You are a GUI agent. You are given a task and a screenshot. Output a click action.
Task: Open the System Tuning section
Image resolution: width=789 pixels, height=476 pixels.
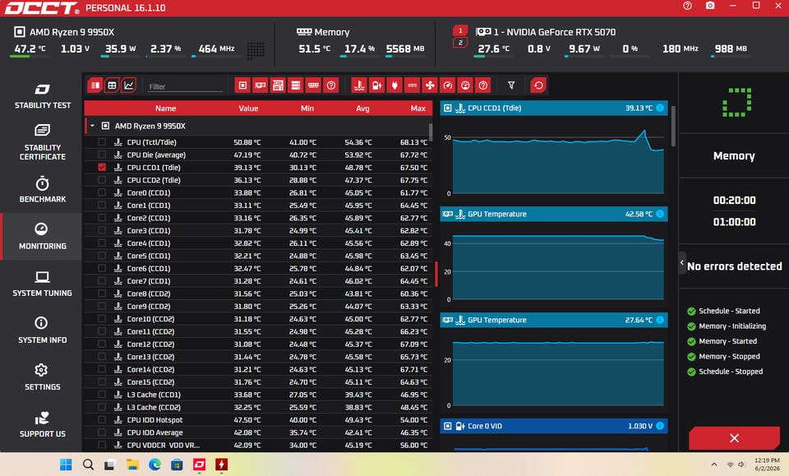tap(42, 284)
